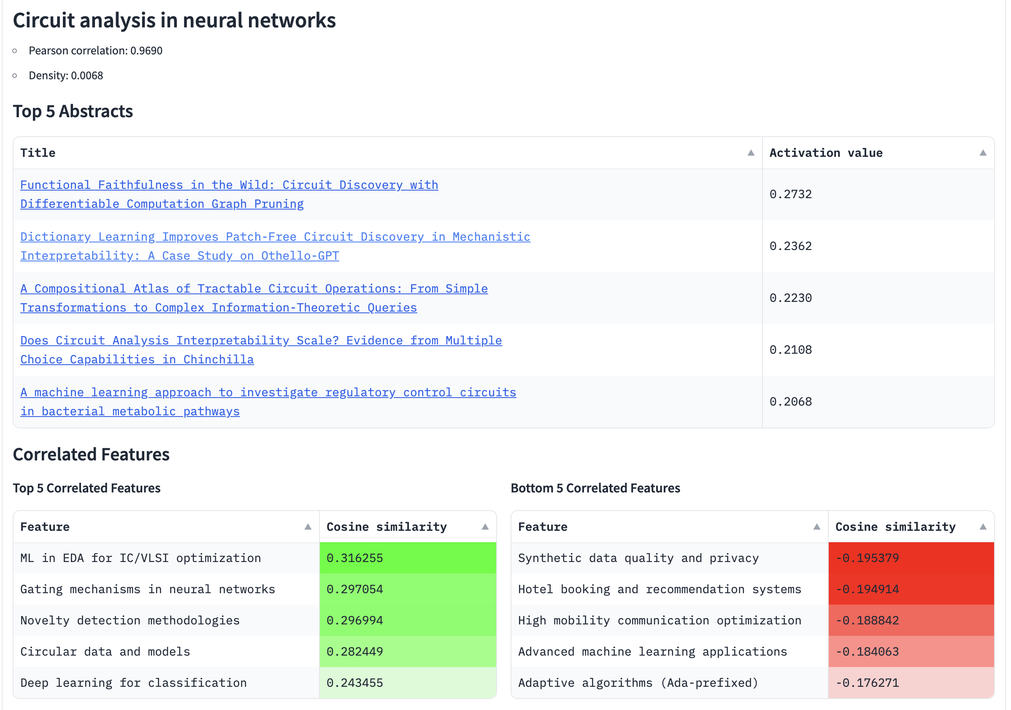Sort abstracts by Title arrow icon
1011x710 pixels.
751,153
